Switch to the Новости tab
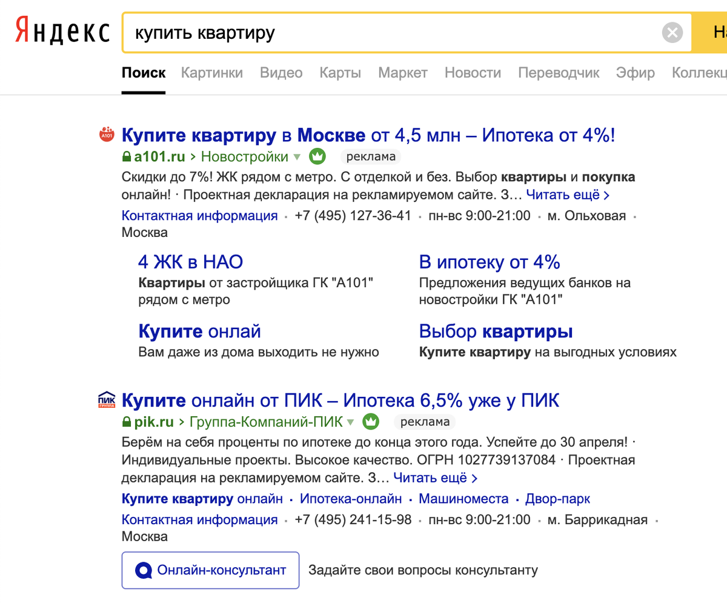The image size is (727, 606). (x=473, y=73)
